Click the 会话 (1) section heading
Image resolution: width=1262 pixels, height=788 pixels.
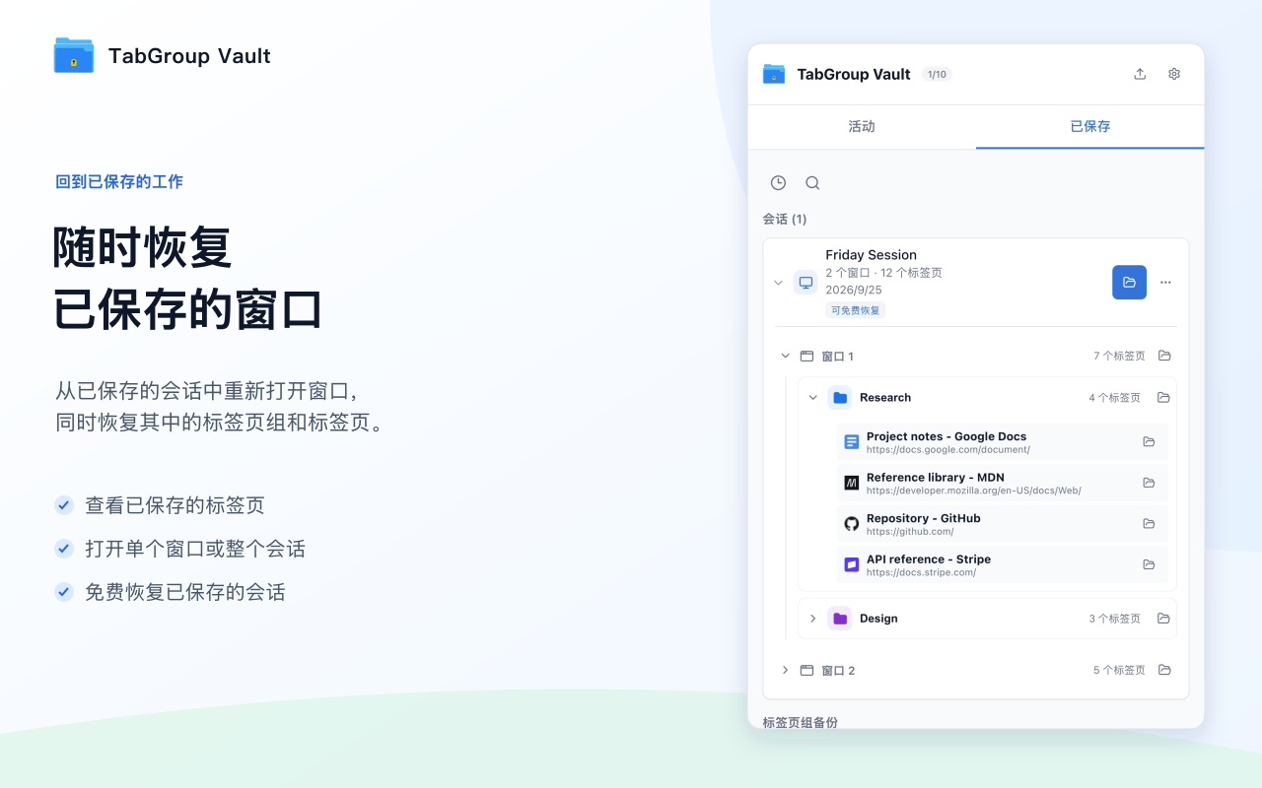point(785,219)
